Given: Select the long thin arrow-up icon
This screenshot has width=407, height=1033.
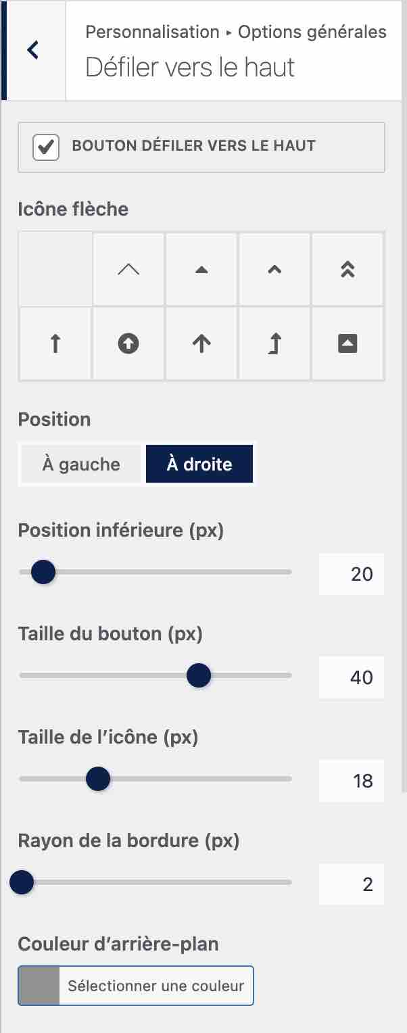Looking at the screenshot, I should point(201,343).
